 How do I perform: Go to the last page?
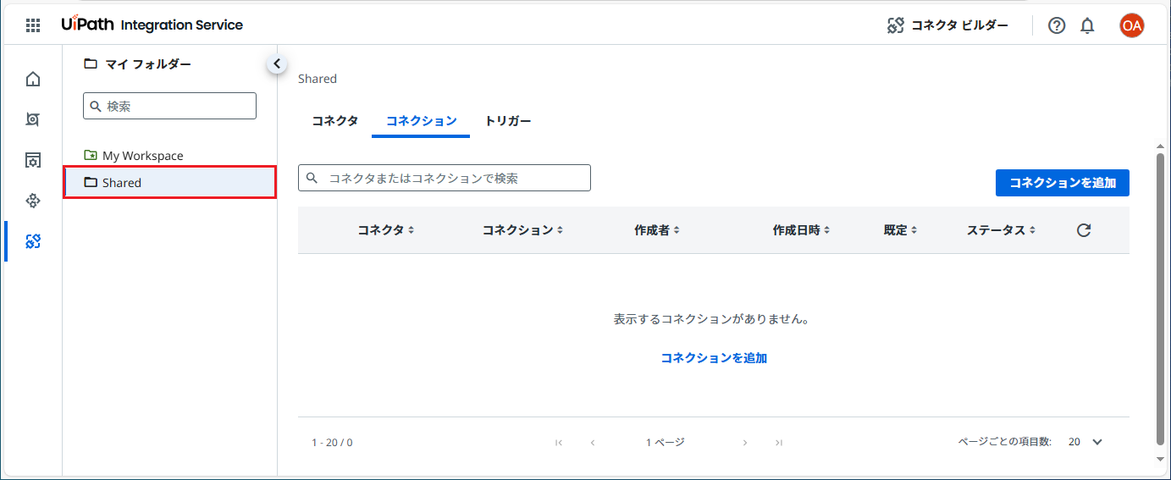click(x=779, y=442)
